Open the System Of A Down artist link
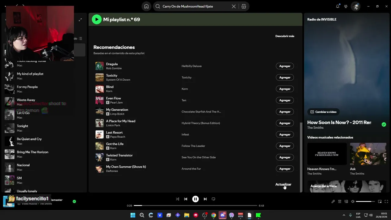This screenshot has height=220, width=391. (118, 80)
